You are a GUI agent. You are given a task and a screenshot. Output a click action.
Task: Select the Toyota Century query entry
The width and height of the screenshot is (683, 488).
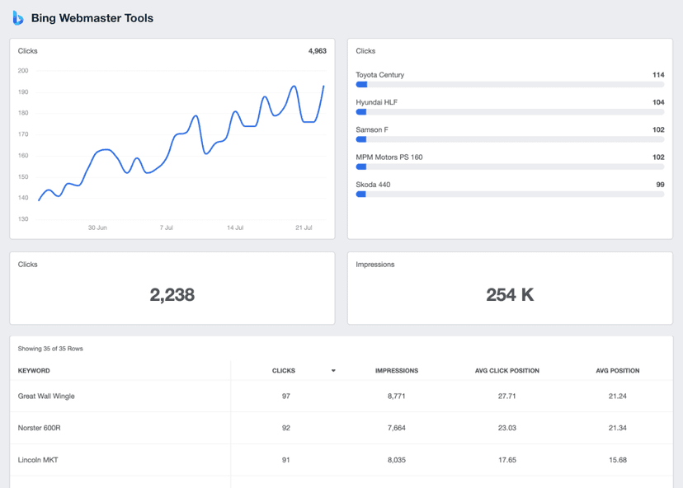coord(379,74)
